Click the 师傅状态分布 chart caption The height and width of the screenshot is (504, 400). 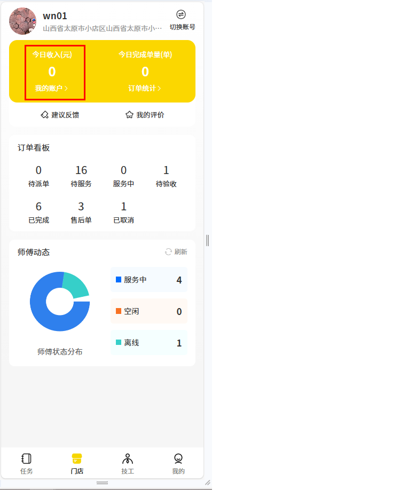point(60,352)
